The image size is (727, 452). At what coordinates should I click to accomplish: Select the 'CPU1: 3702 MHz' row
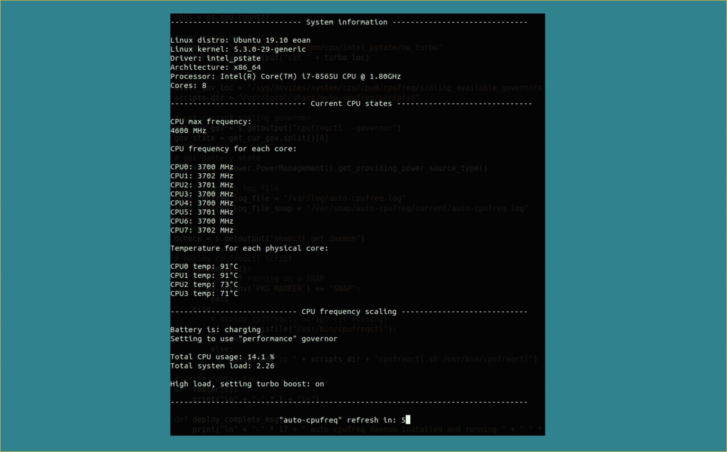(202, 176)
